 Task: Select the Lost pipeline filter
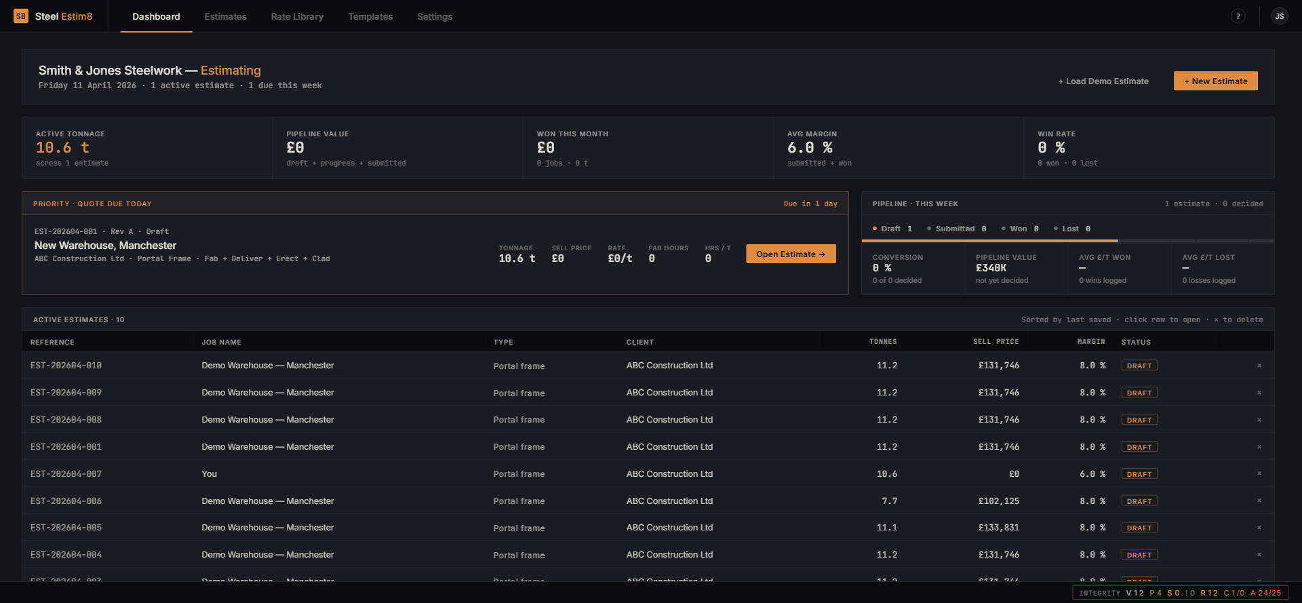[1072, 229]
